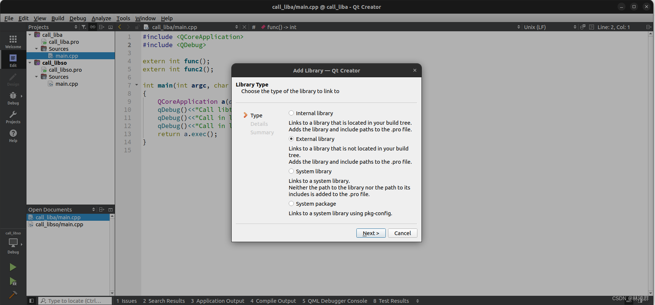
Task: Open the Tools menu
Action: (x=123, y=18)
